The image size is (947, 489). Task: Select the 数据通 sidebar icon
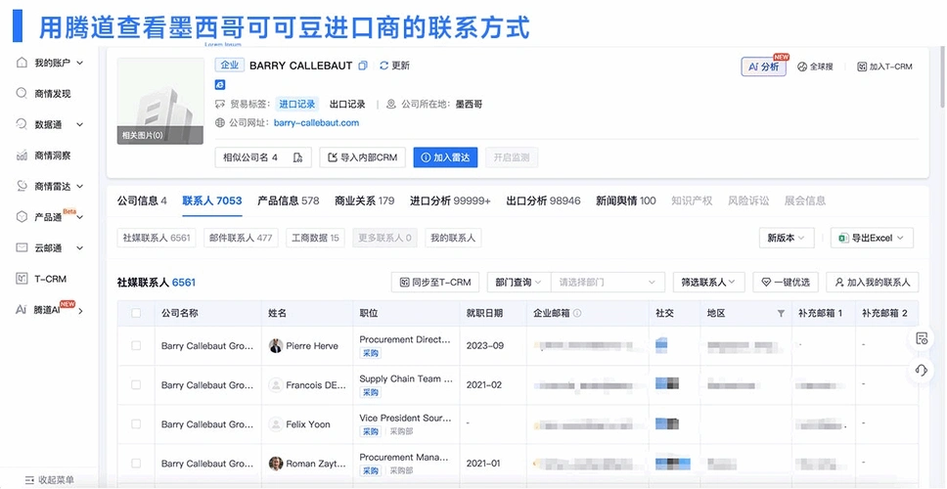[x=22, y=124]
